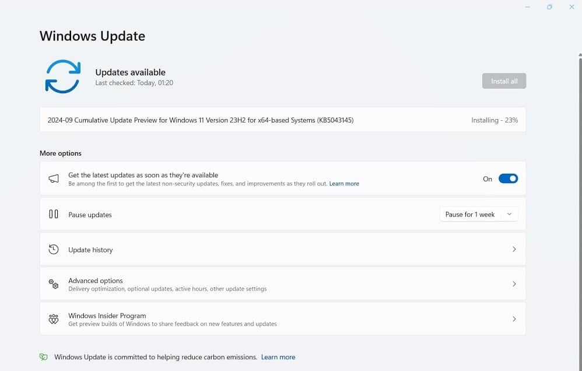Screen dimensions: 582x371
Task: Click the Advanced options gears icon
Action: coord(54,284)
